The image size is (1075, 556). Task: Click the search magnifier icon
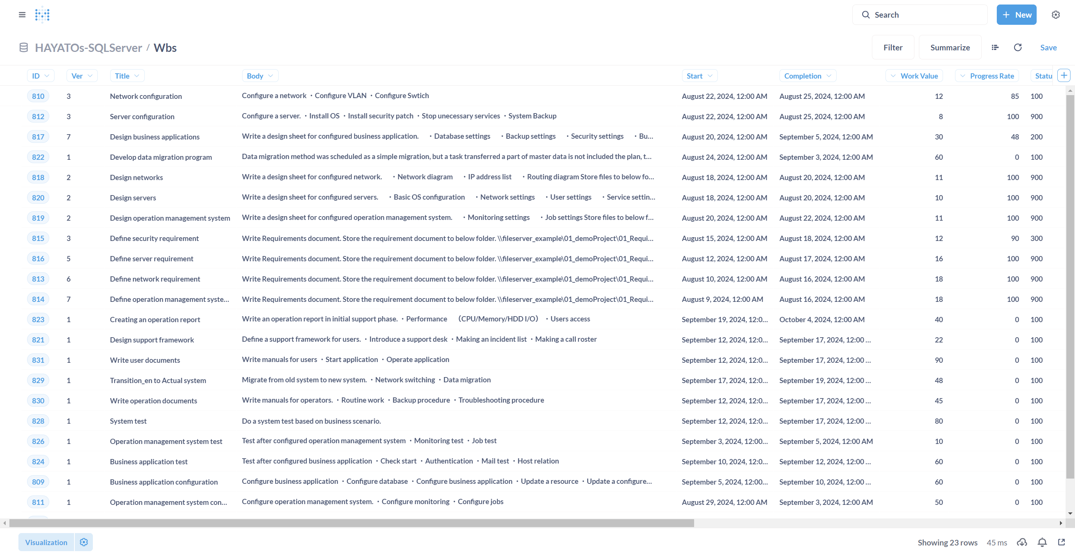(x=866, y=15)
